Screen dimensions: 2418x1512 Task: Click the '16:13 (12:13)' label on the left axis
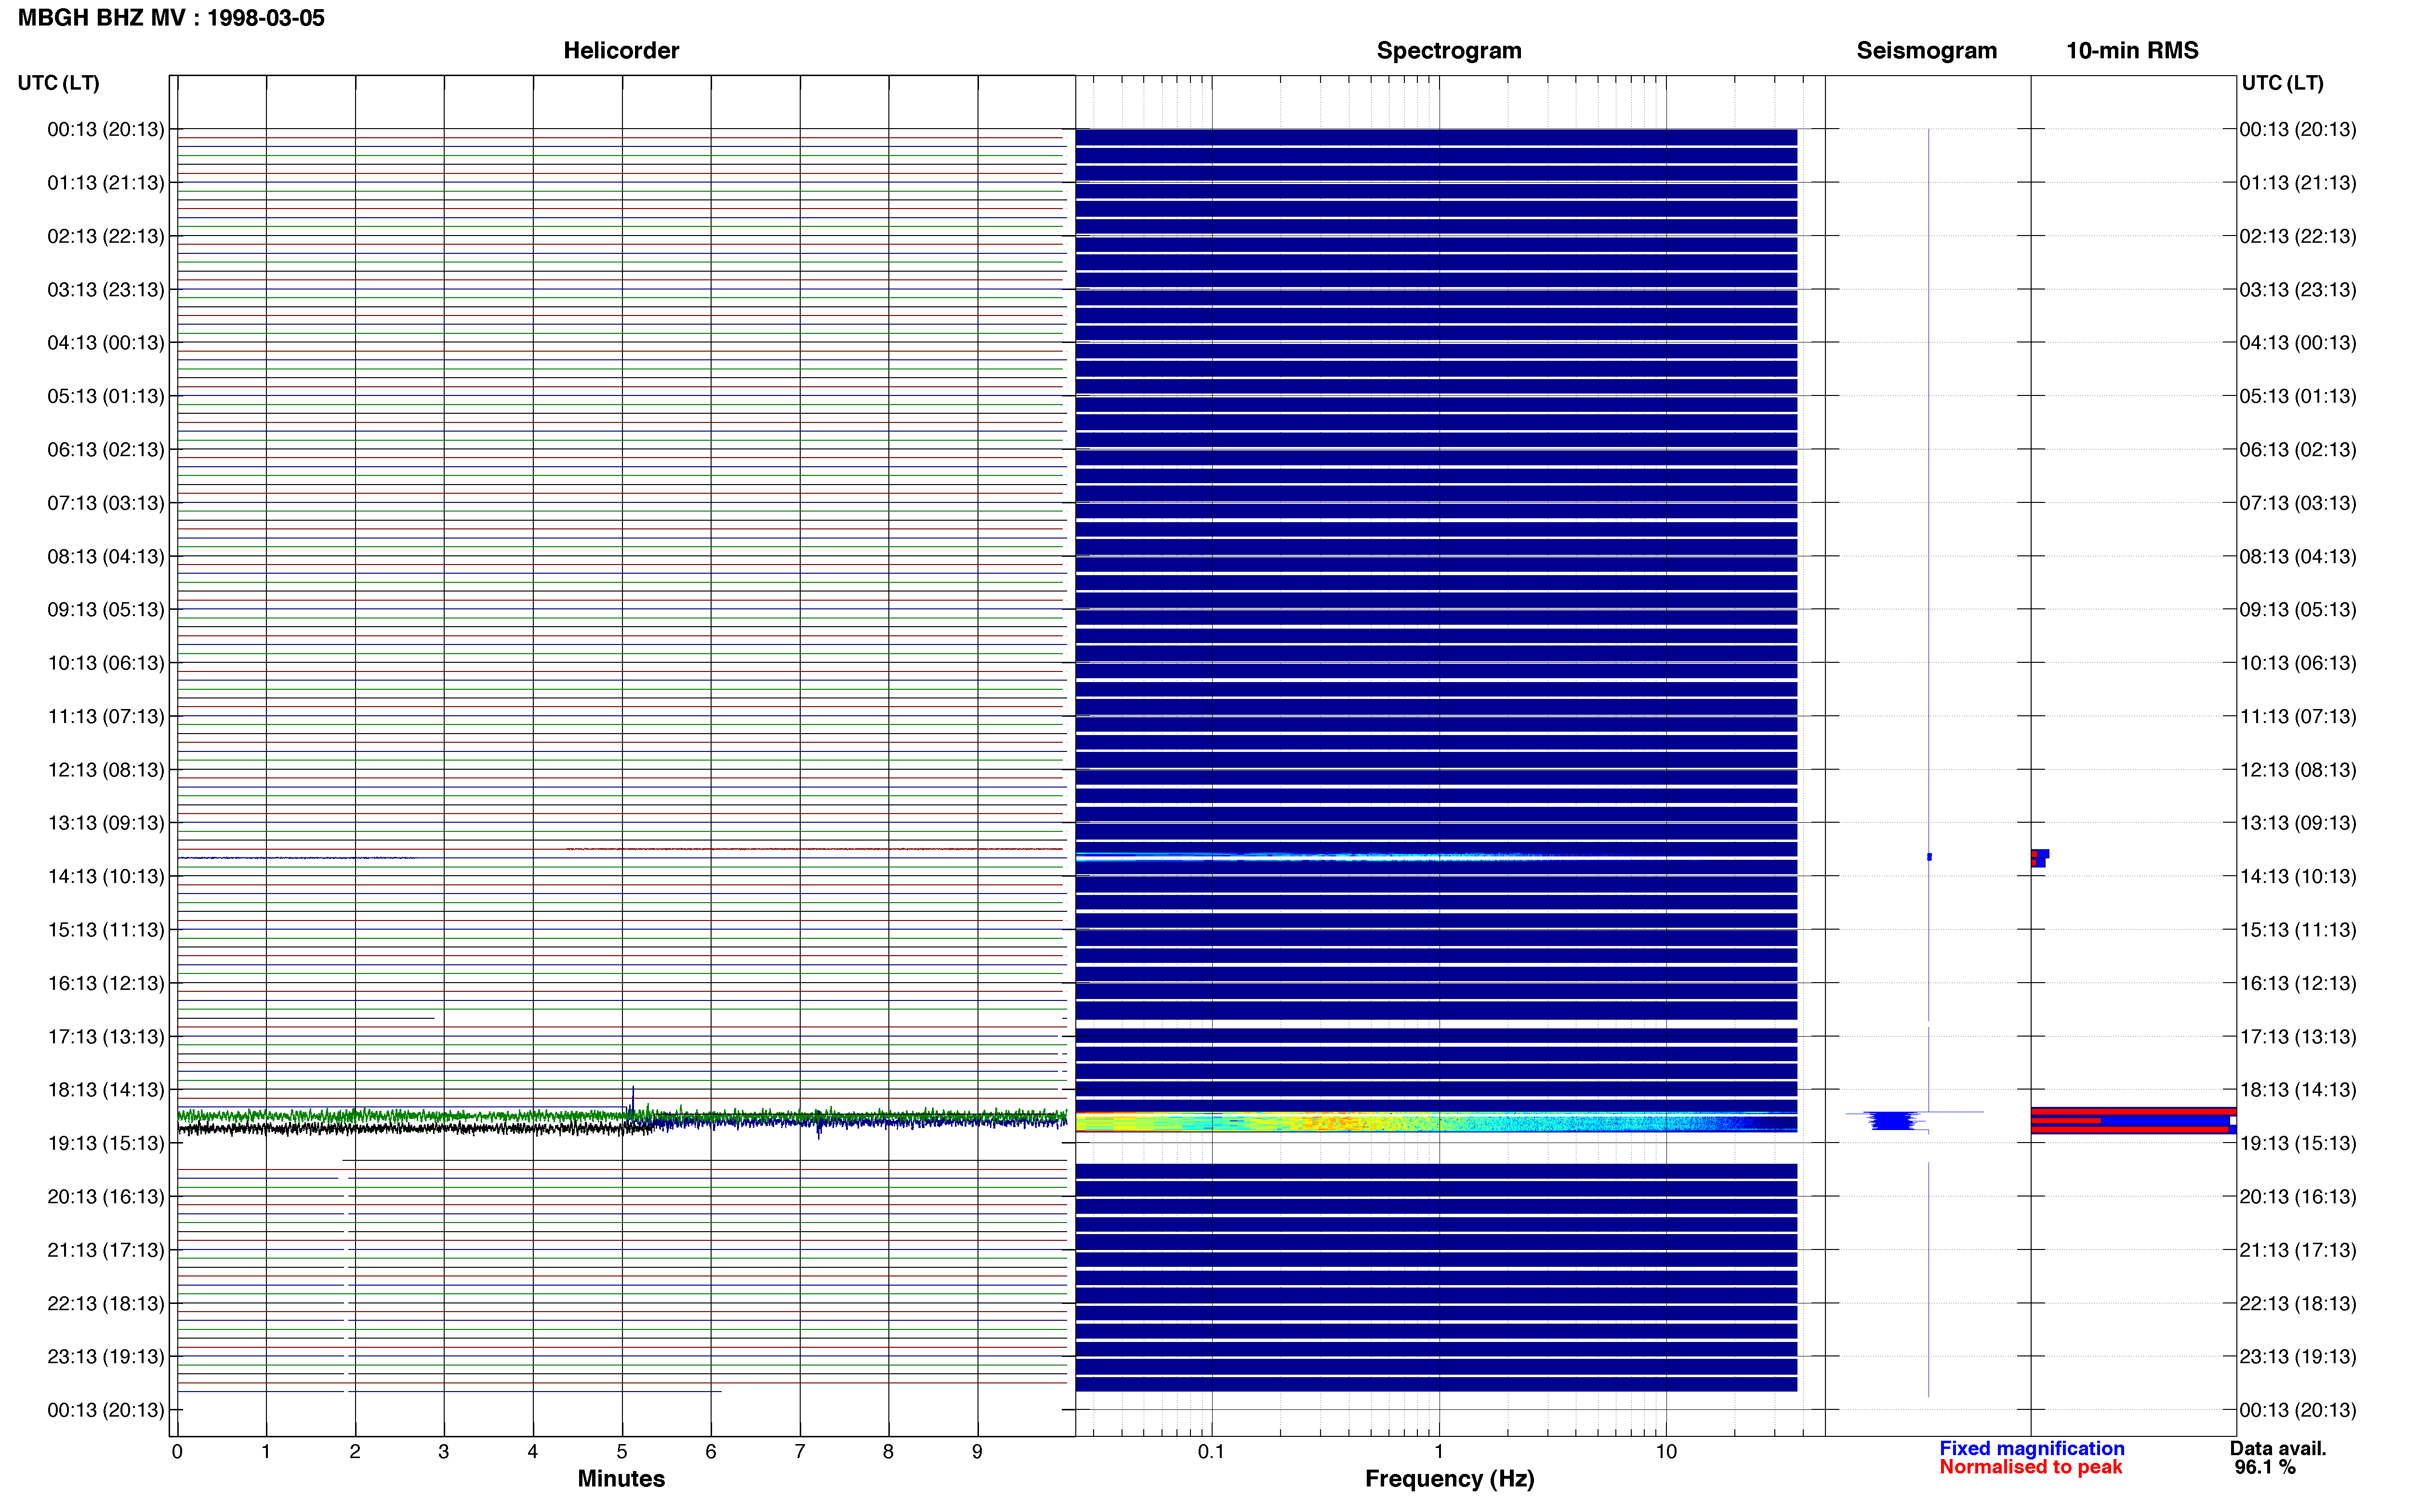coord(106,983)
